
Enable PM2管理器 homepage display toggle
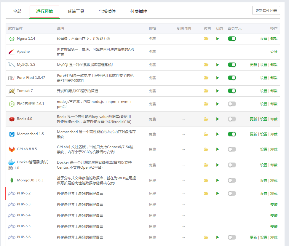tap(232, 104)
